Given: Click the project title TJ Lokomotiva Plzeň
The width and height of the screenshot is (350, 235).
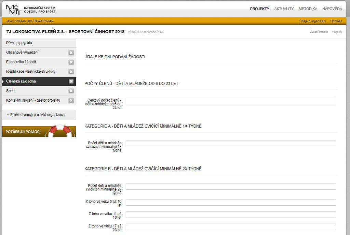Looking at the screenshot, I should click(x=65, y=32).
